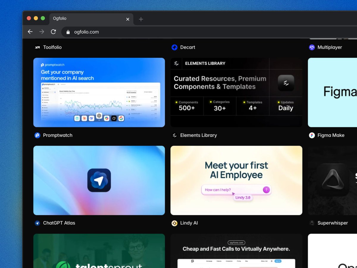Viewport: 357px width, 268px height.
Task: Click 'Get your company mentioned in AI search'
Action: [x=68, y=75]
